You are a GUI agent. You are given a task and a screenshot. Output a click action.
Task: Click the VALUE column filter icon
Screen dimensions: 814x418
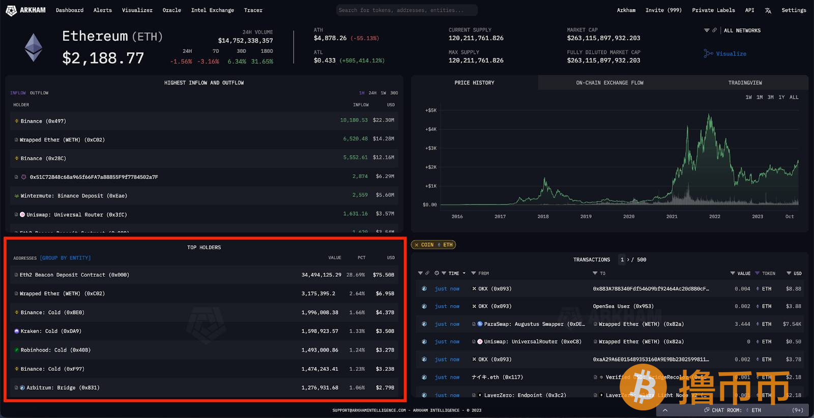click(733, 273)
